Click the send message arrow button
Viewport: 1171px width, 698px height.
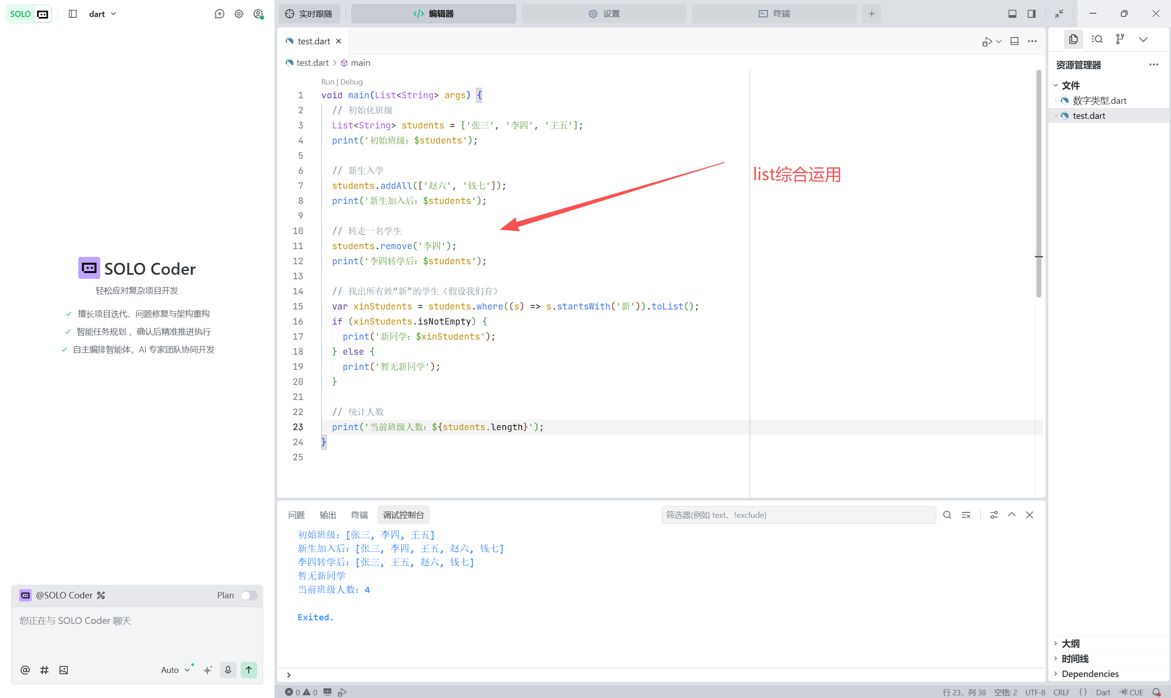(248, 670)
